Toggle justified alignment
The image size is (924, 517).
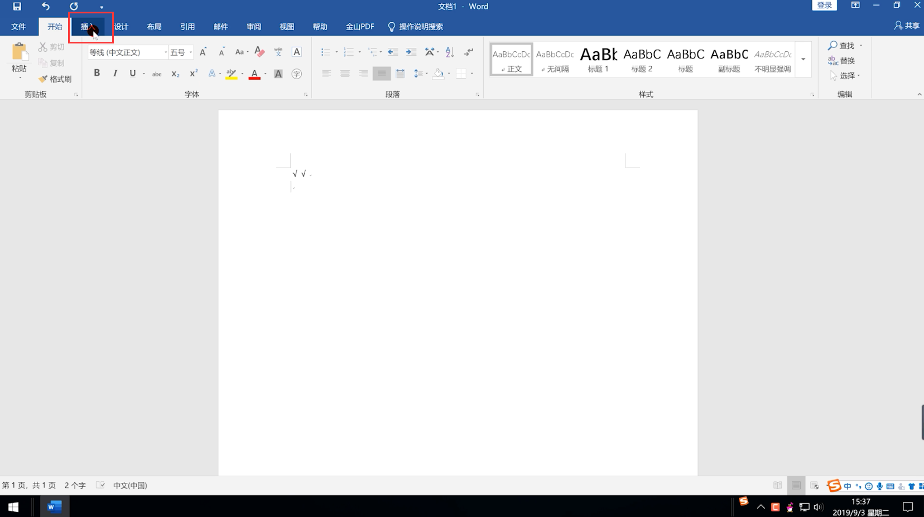coord(382,74)
